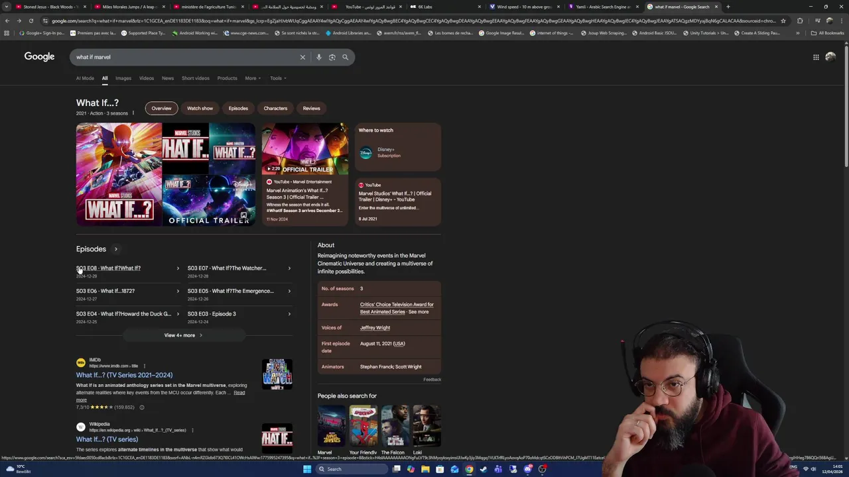
Task: Switch to AI Mode tab
Action: [85, 78]
